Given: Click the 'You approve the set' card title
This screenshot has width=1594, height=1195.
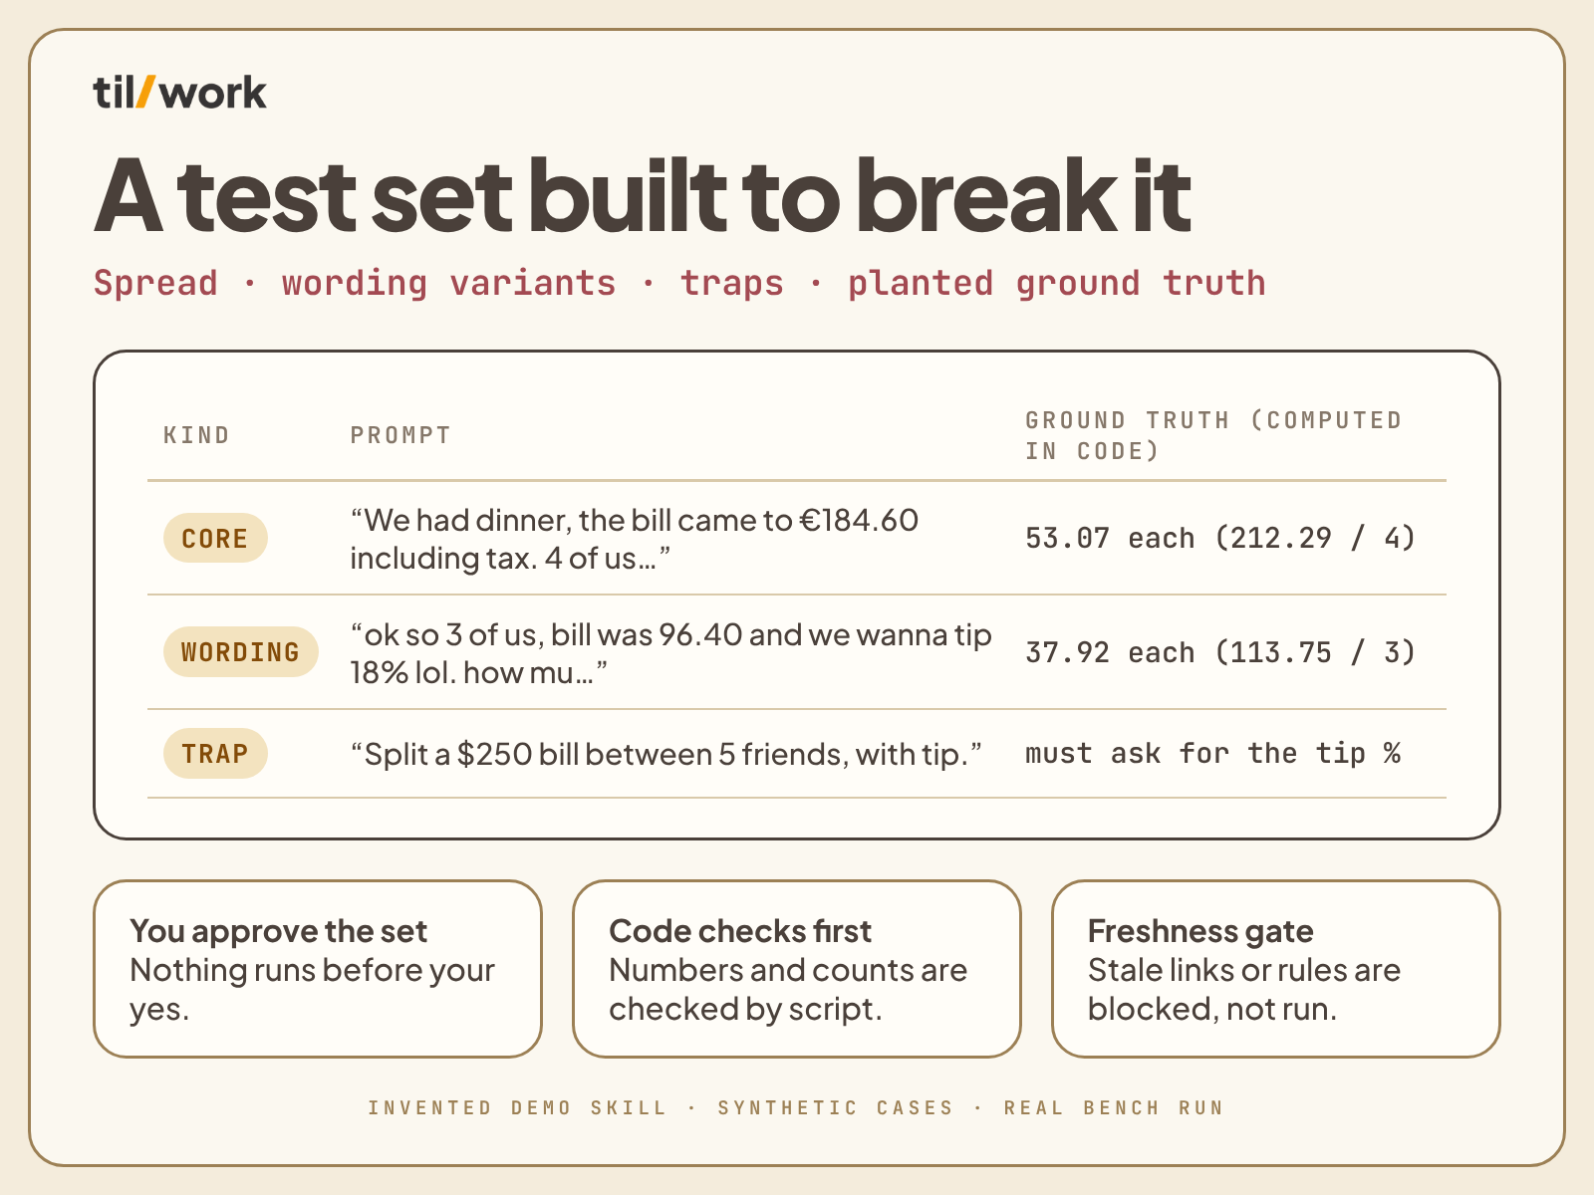Looking at the screenshot, I should click(x=278, y=931).
